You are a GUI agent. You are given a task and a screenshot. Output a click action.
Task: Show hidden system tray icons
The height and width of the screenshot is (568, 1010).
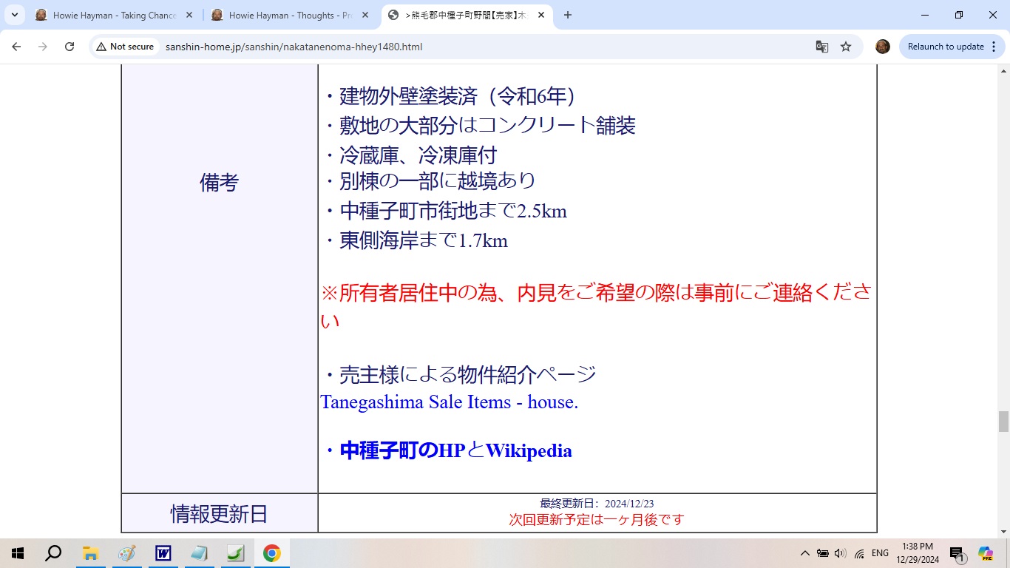tap(804, 553)
